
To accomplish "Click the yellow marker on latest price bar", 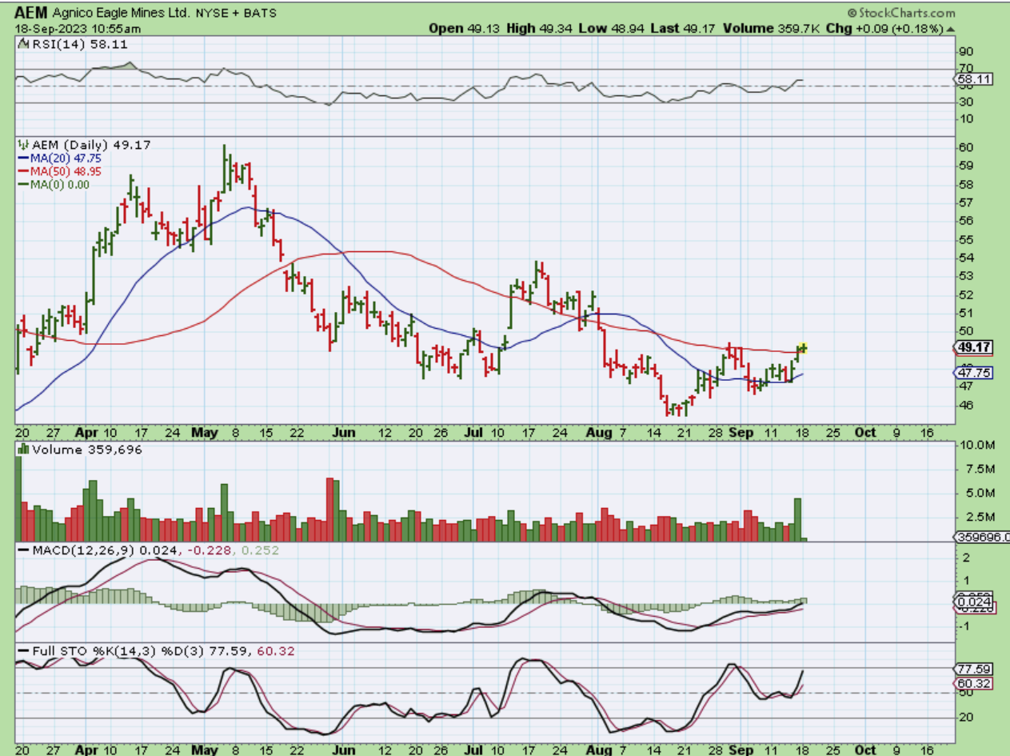I will pos(802,348).
